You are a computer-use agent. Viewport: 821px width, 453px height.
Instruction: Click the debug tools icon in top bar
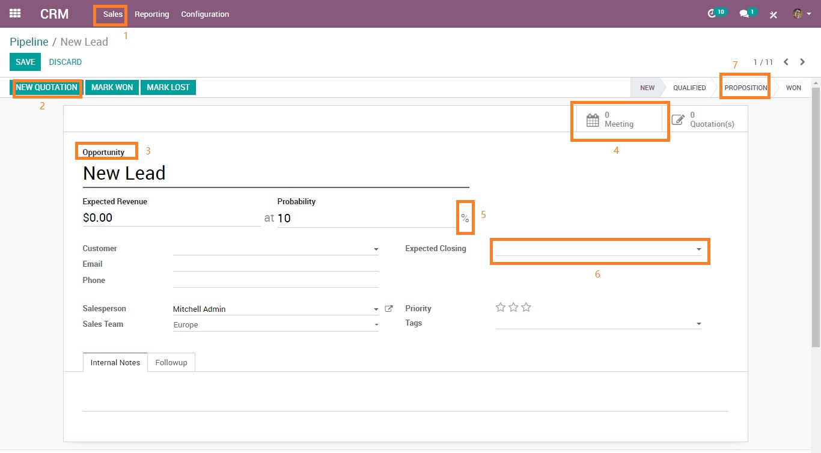[774, 14]
